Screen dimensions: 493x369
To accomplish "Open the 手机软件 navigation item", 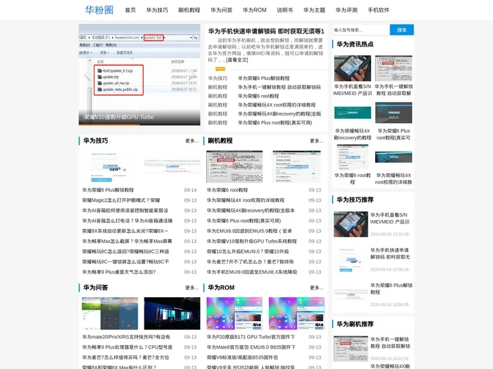I will (x=379, y=10).
